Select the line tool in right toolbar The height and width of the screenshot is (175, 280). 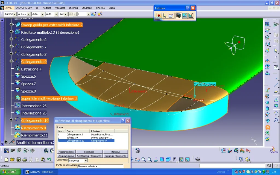pos(276,85)
